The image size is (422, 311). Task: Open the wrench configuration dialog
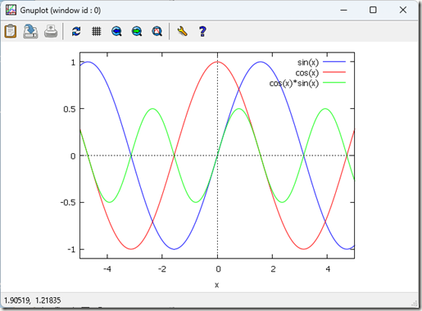click(182, 31)
